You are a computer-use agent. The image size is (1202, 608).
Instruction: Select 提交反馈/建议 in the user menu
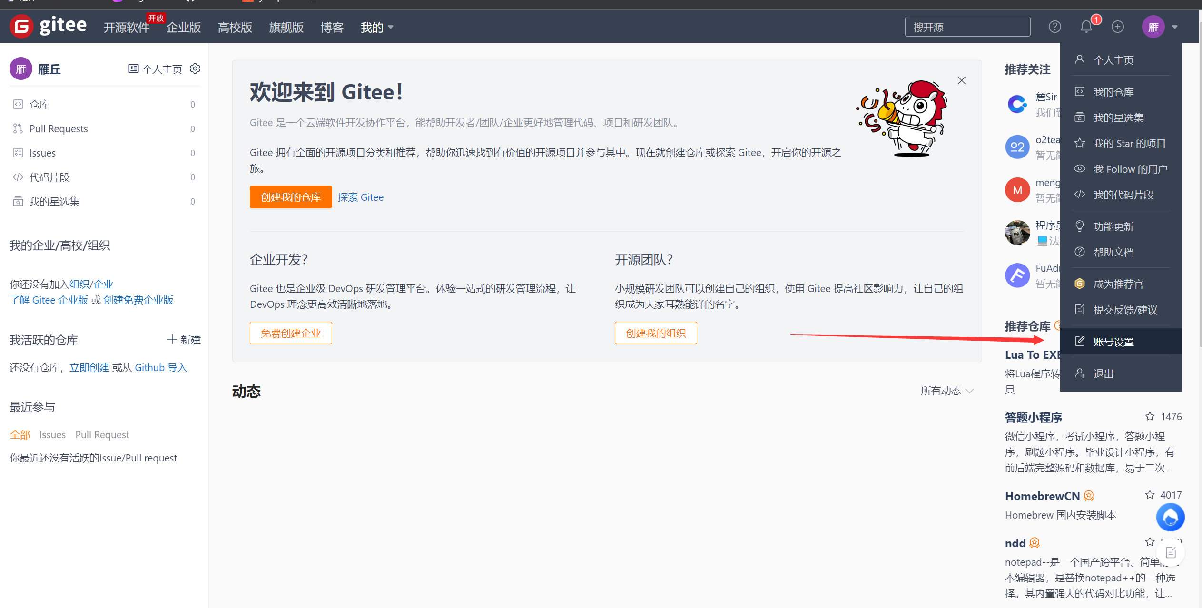1121,310
